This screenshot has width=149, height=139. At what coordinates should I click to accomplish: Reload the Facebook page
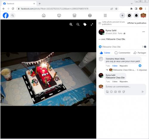click(x=13, y=9)
